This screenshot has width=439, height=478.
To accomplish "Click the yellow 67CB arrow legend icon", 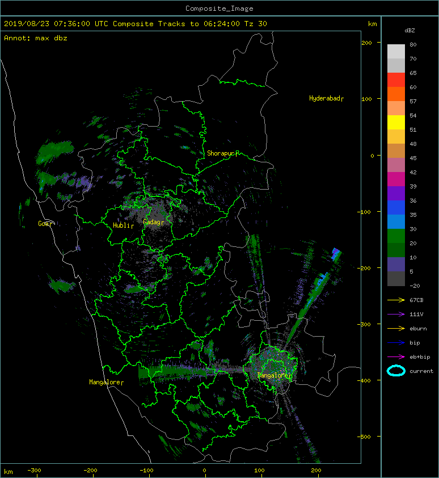I will tap(396, 300).
